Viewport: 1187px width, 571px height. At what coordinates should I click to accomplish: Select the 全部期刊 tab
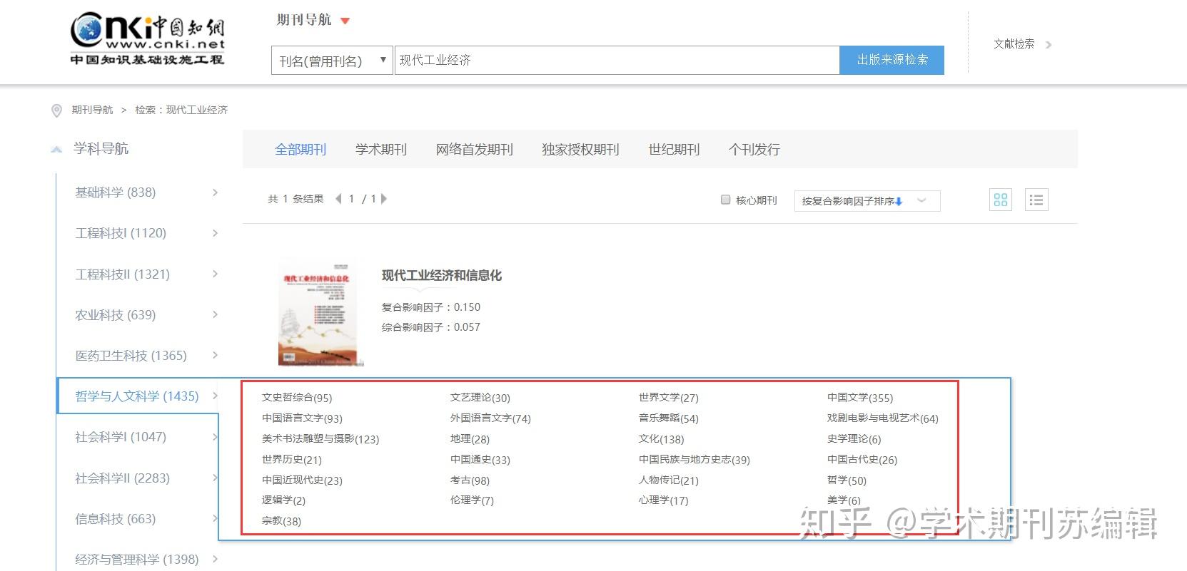pyautogui.click(x=300, y=150)
